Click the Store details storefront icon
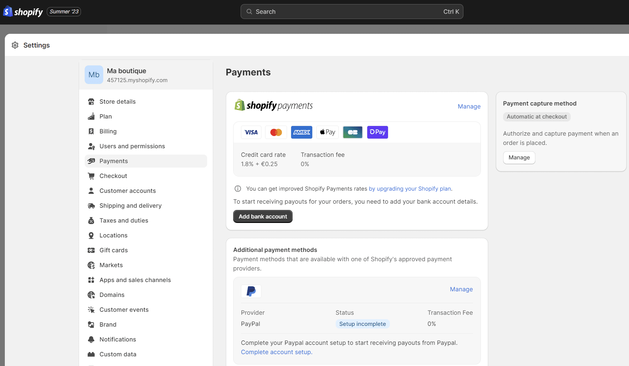Image resolution: width=629 pixels, height=366 pixels. coord(91,101)
